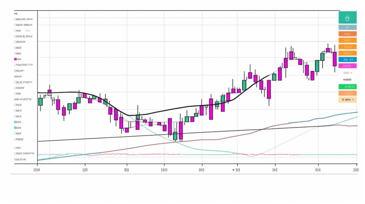This screenshot has height=204, width=365.
Task: Select the magenta swatch in left legend
Action: (x=16, y=59)
